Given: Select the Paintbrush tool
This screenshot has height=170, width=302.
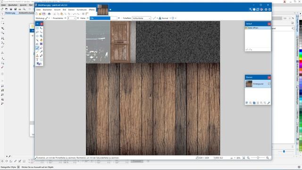Looking at the screenshot, I should (37, 48).
